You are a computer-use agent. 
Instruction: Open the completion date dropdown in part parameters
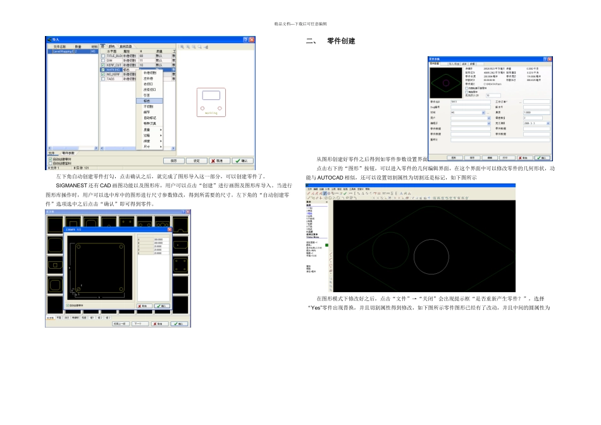point(548,123)
